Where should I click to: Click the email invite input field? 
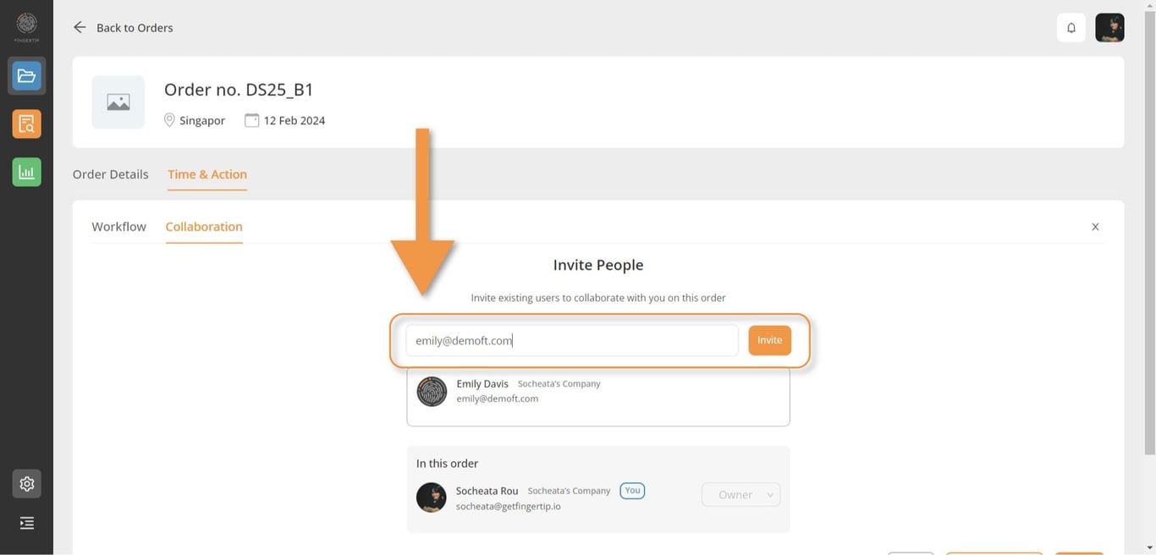[571, 341]
